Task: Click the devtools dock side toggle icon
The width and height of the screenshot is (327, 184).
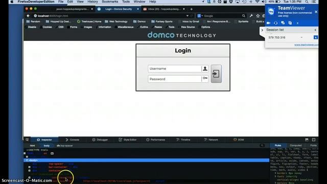Action: click(x=307, y=140)
